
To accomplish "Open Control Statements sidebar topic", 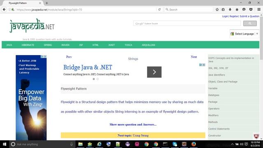I will click(219, 129).
